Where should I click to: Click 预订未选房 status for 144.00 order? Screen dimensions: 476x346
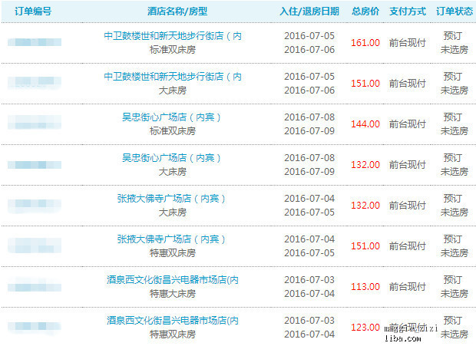(454, 124)
